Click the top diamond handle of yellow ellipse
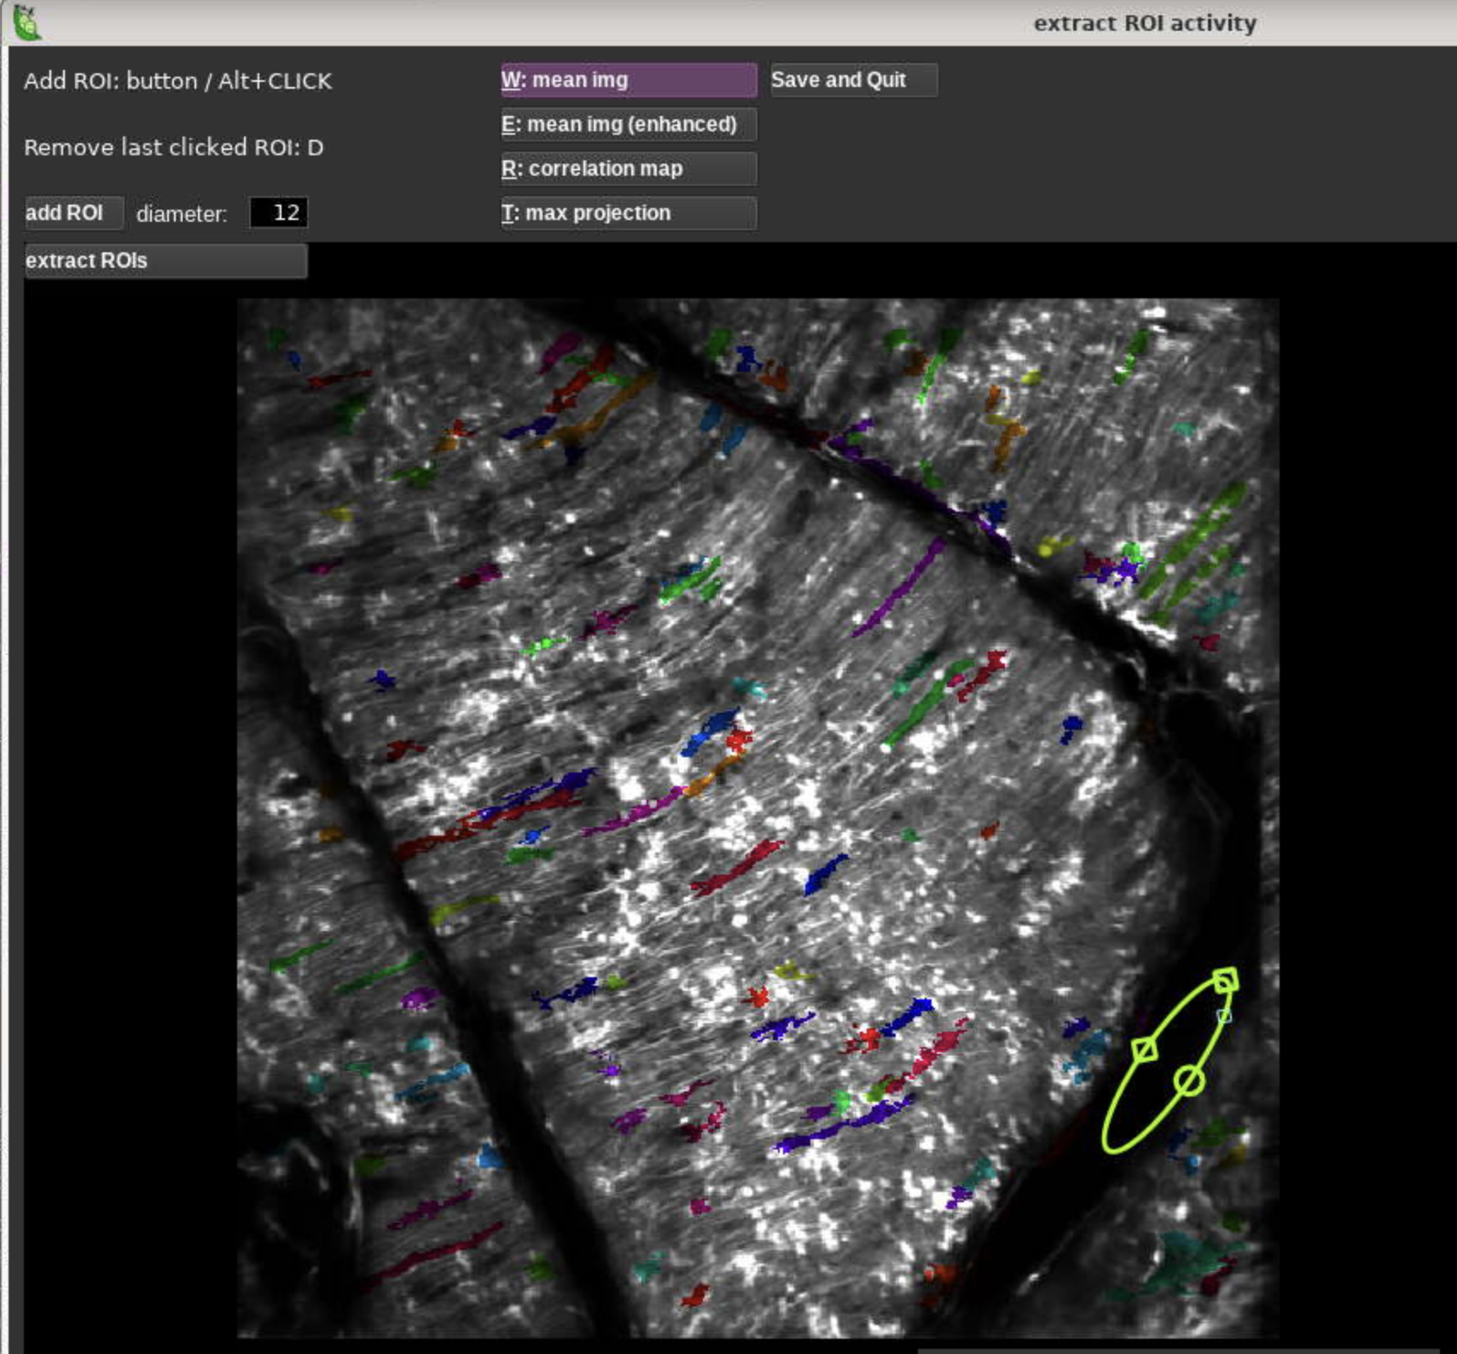Image resolution: width=1457 pixels, height=1354 pixels. point(1226,980)
